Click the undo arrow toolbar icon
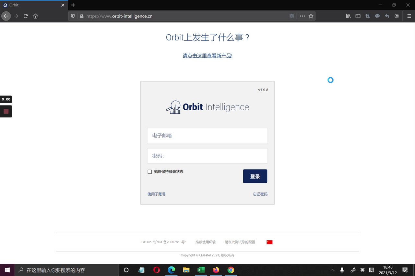Viewport: 415px width, 276px height. pos(387,16)
